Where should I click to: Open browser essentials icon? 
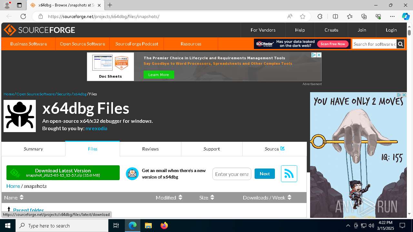pos(378,16)
